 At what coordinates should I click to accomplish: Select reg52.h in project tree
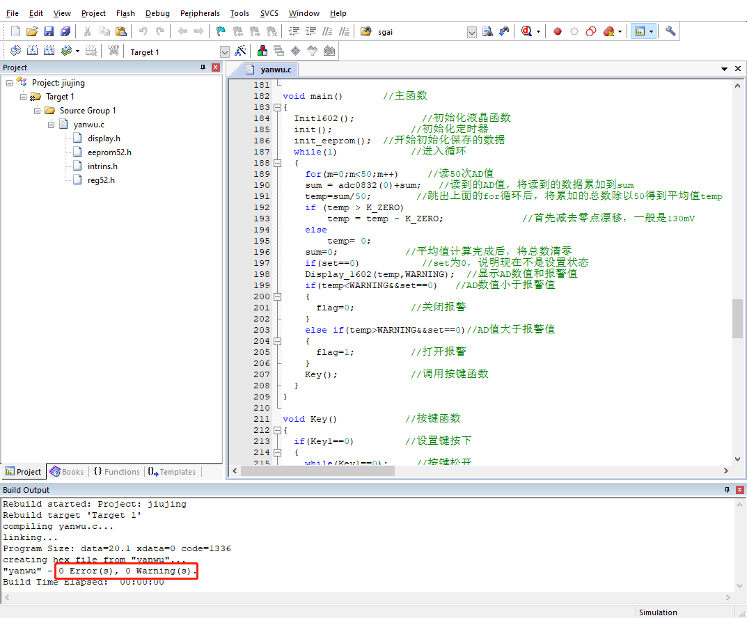(101, 180)
